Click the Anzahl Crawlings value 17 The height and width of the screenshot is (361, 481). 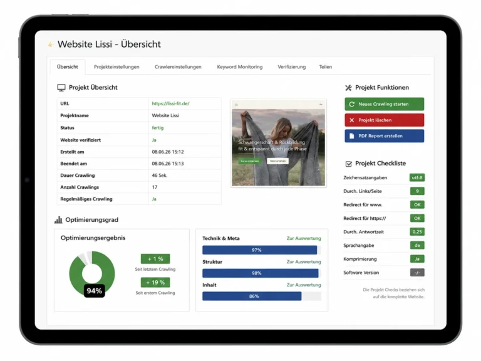point(155,187)
